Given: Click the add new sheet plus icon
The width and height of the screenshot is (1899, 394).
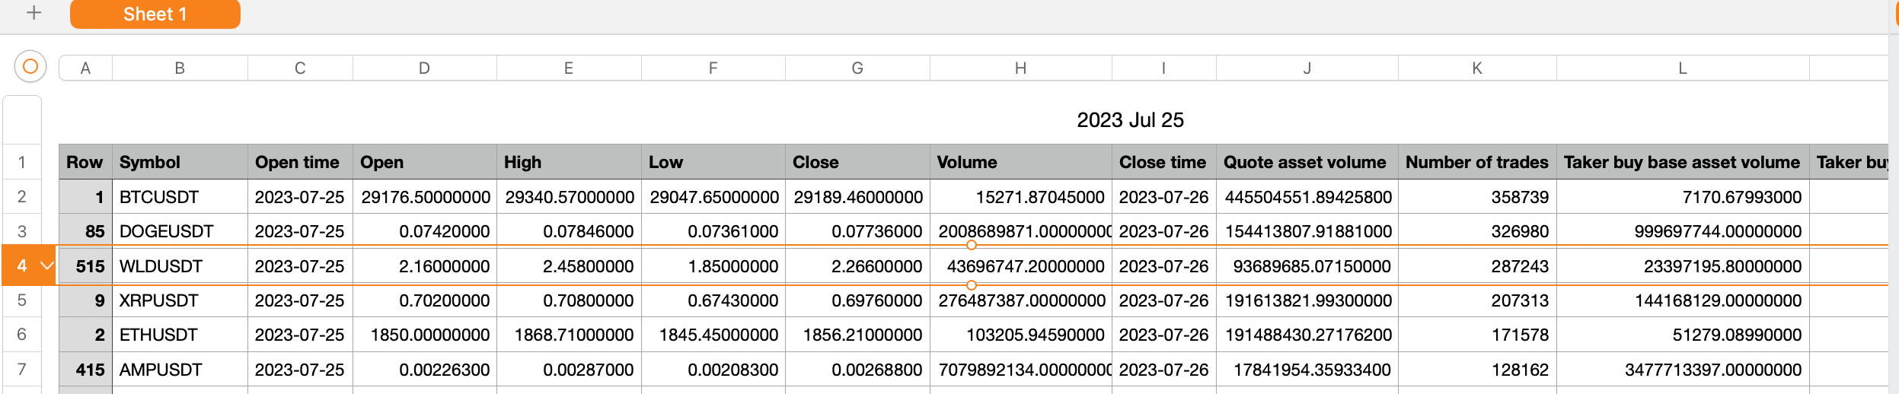Looking at the screenshot, I should coord(34,13).
